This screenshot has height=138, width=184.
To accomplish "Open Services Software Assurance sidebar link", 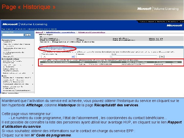I will (12, 62).
